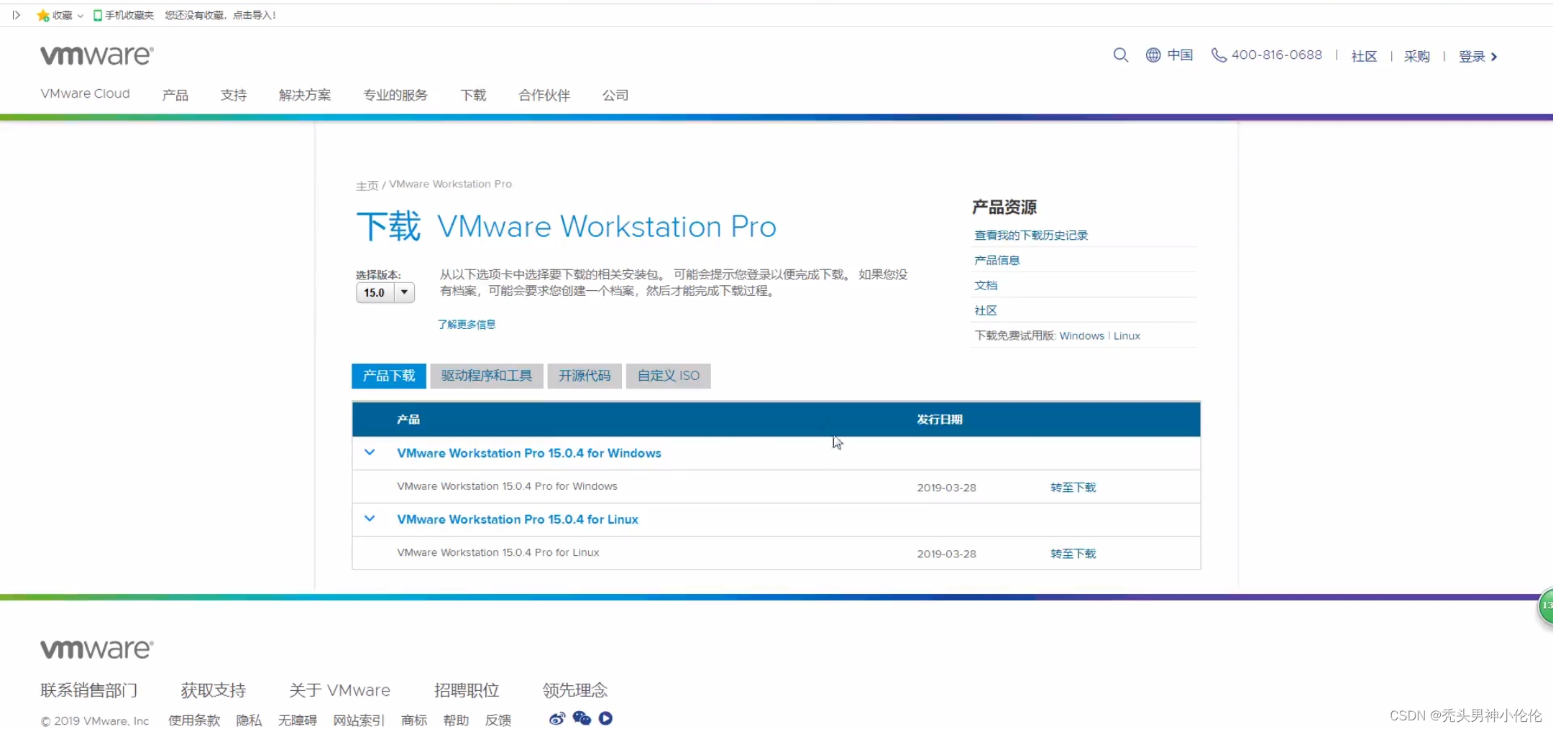The height and width of the screenshot is (729, 1553).
Task: Open the 社区 link in the top header
Action: click(1364, 57)
